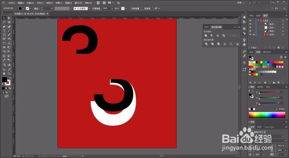Switch to the Pathfinder panel tab
289x158 pixels.
coord(216,27)
